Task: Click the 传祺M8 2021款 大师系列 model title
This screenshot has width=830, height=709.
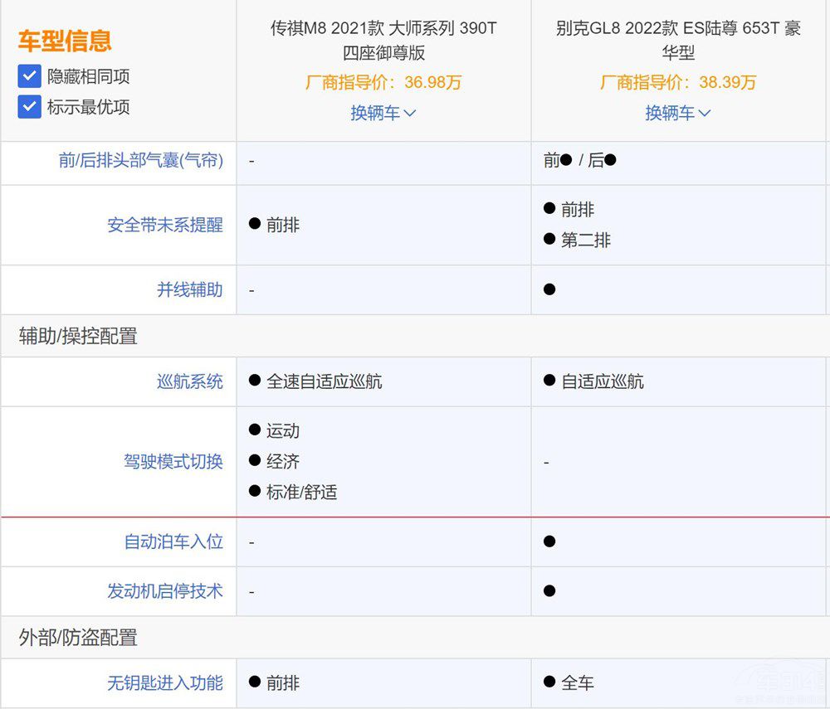Action: point(383,40)
